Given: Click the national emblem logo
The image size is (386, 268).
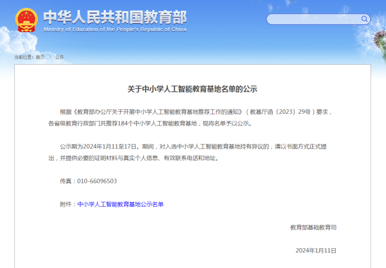Looking at the screenshot, I should click(x=26, y=20).
